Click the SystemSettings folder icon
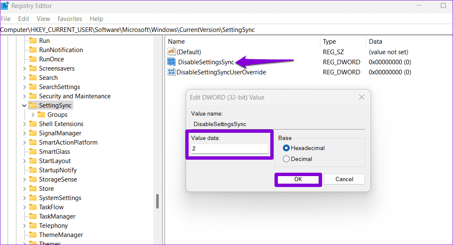The image size is (453, 245). pos(33,198)
